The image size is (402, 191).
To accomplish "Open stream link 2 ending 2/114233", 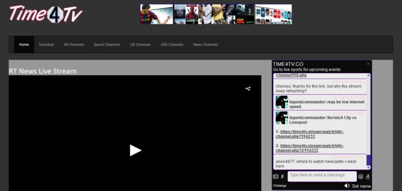I will (x=310, y=148).
